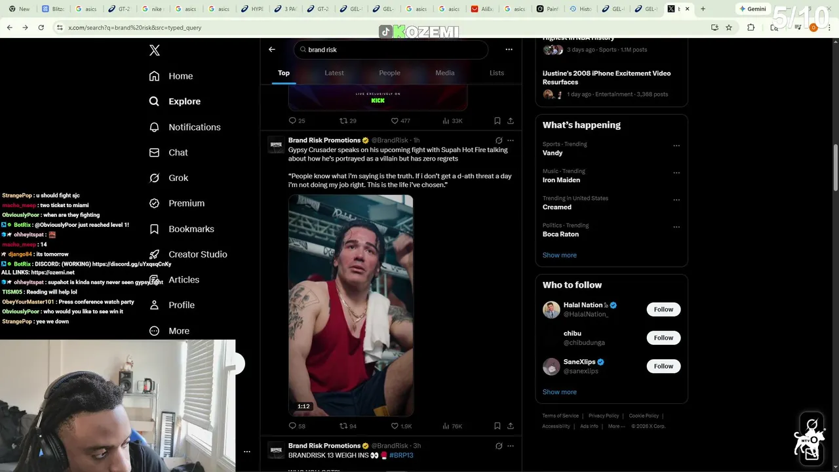This screenshot has height=472, width=839.
Task: Select the Top tab
Action: click(x=284, y=73)
